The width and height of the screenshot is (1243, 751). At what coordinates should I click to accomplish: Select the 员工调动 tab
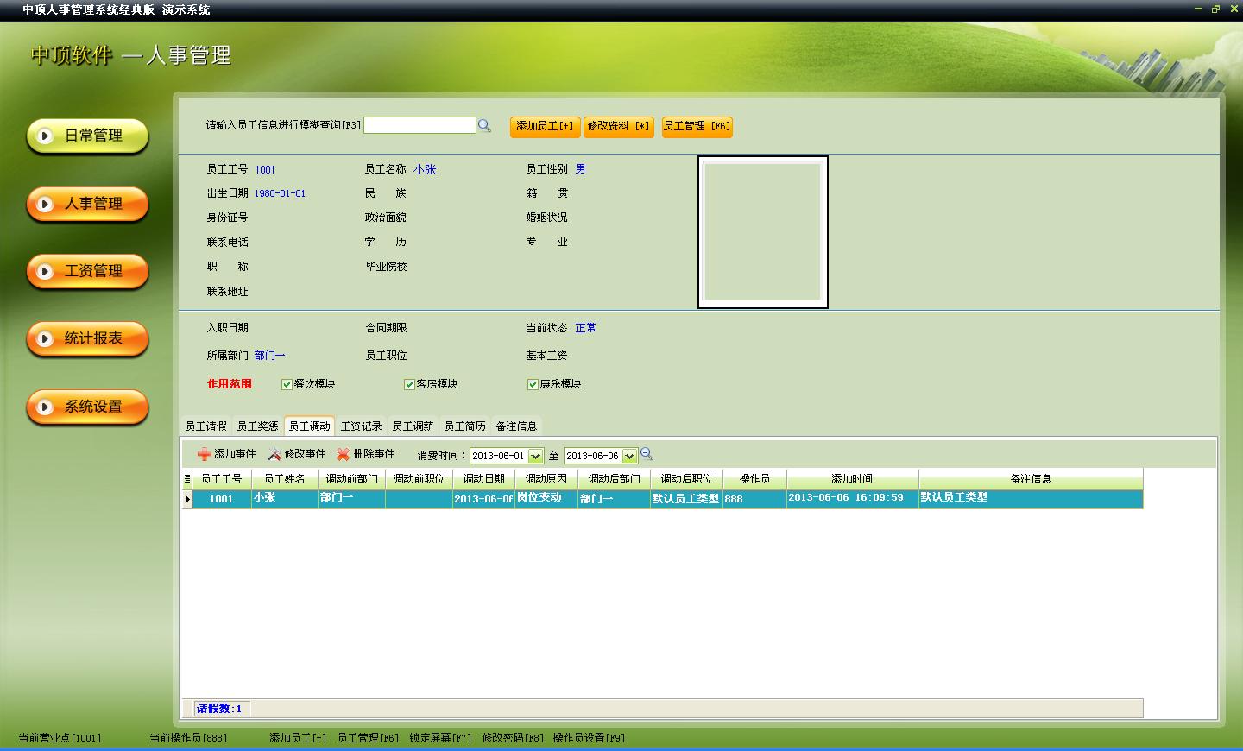[310, 426]
